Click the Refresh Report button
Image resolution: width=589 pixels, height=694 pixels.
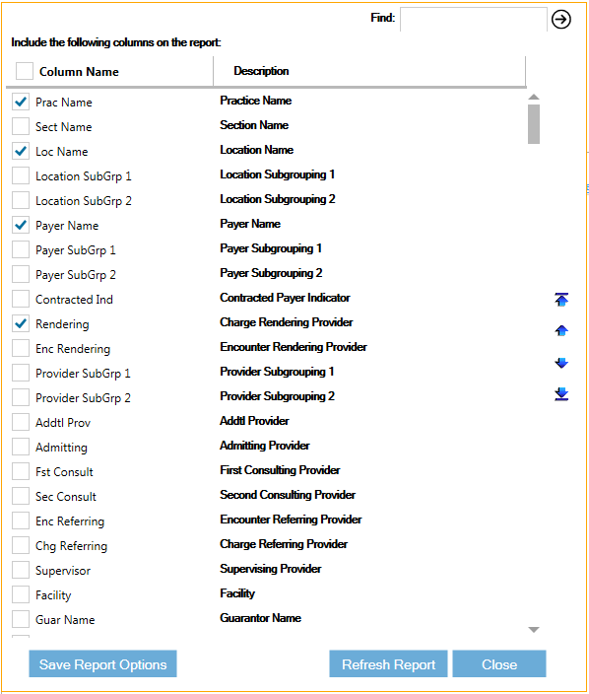tap(388, 663)
